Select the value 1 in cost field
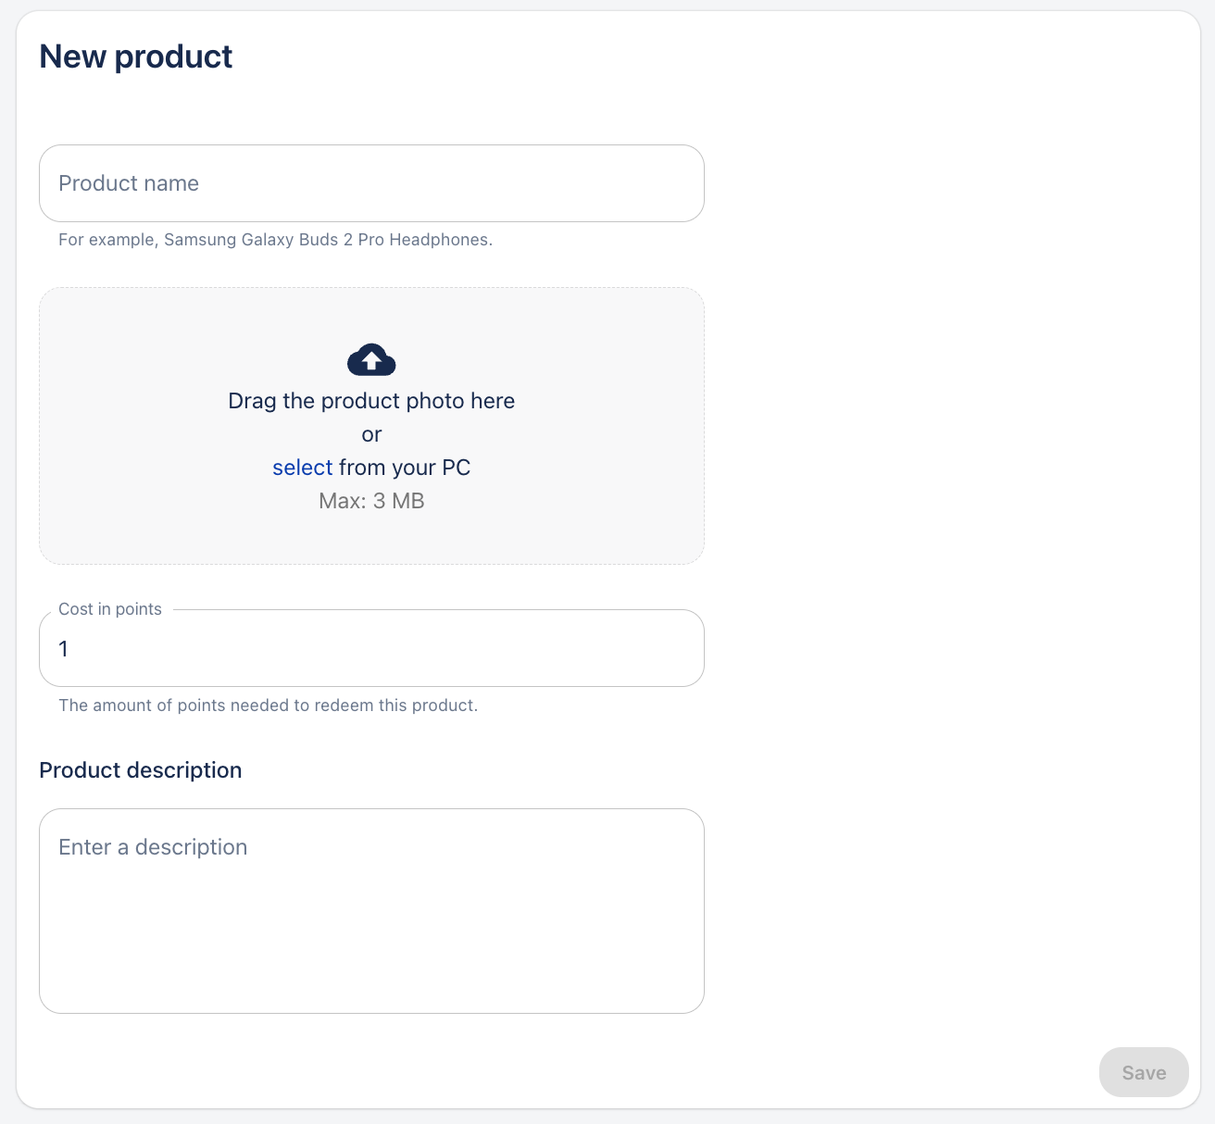The image size is (1215, 1124). pos(64,649)
